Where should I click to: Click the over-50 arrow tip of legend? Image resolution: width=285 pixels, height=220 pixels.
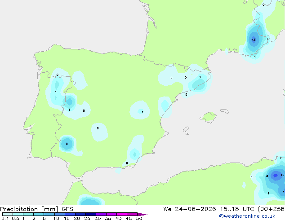click(142, 214)
